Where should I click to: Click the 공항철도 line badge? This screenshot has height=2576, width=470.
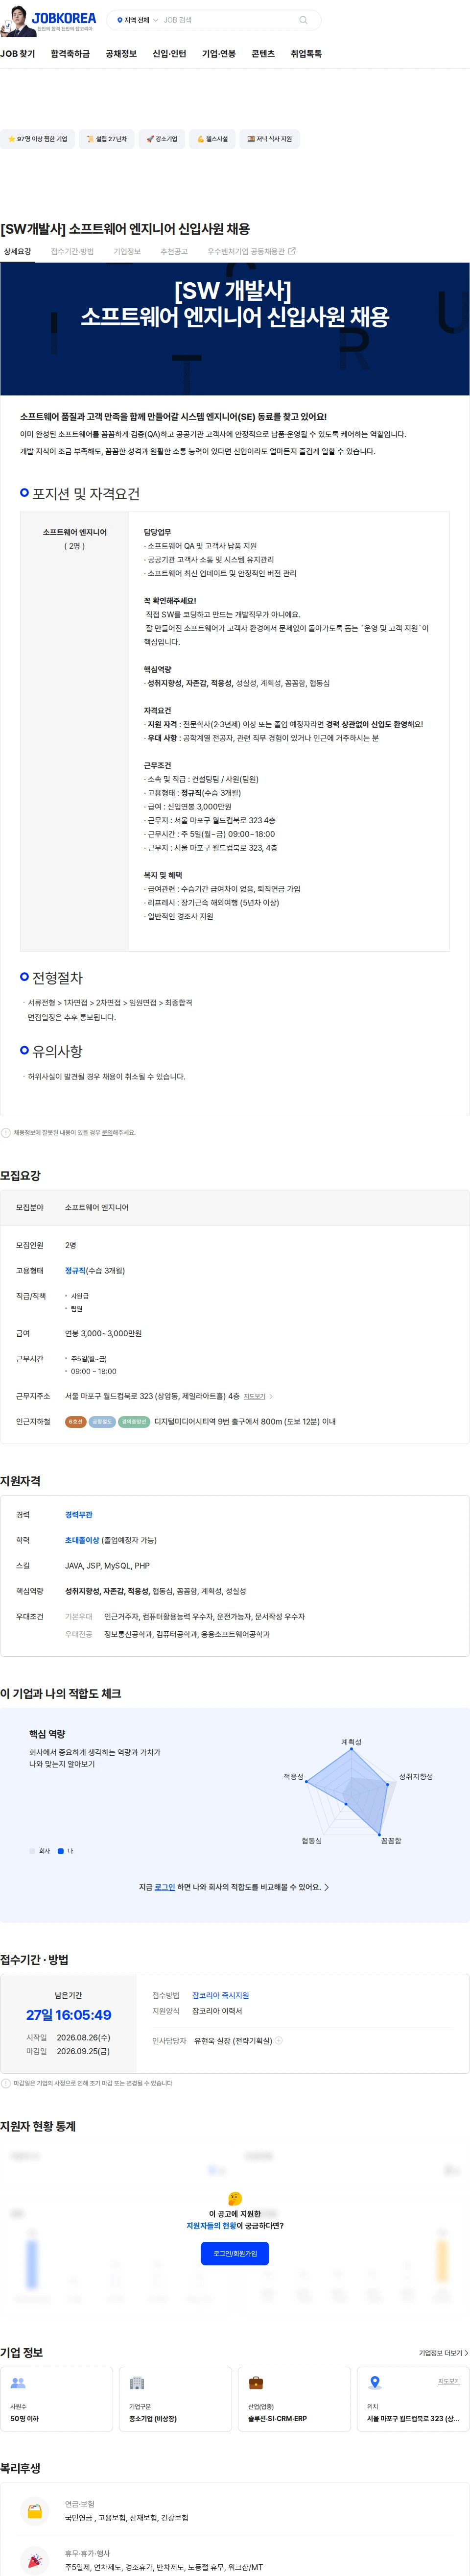pyautogui.click(x=102, y=1421)
